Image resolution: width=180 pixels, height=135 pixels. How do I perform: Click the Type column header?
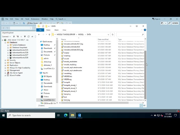[x=120, y=39]
